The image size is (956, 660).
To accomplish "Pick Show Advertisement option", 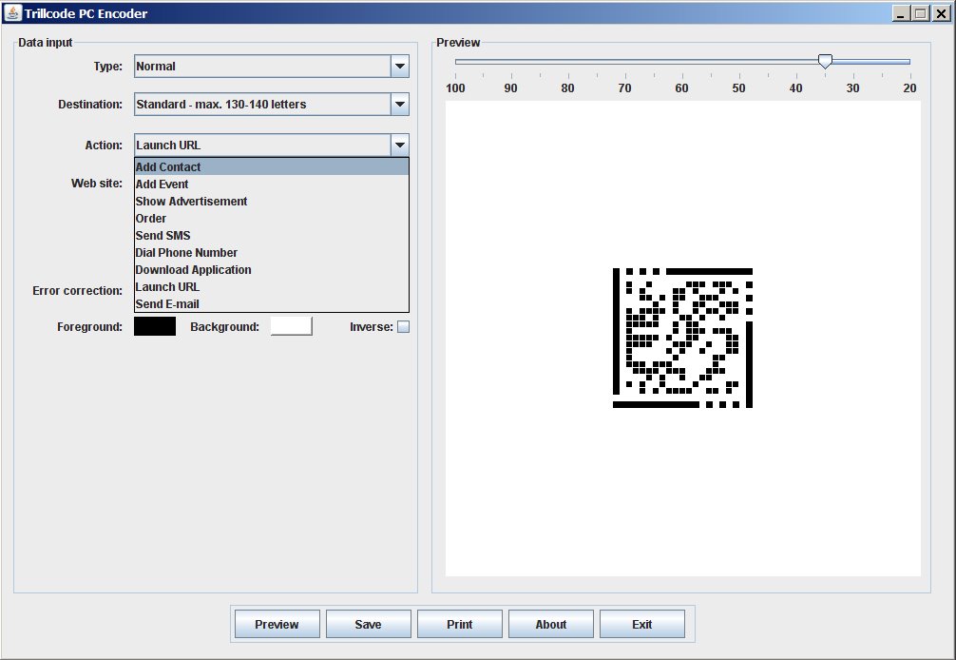I will point(272,201).
